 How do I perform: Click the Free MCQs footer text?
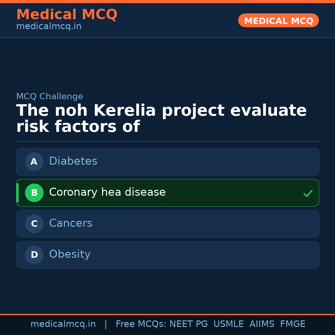(x=141, y=324)
